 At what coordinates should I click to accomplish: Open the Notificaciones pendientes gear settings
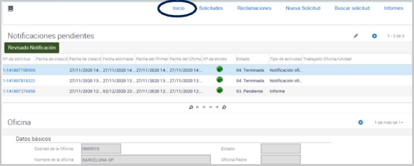tap(374, 36)
